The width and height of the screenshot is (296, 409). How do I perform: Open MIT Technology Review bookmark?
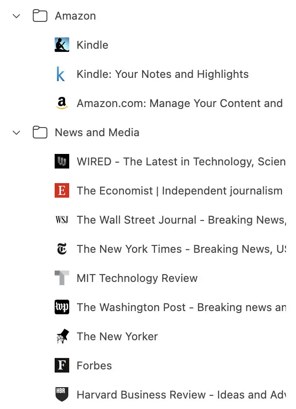click(x=137, y=278)
